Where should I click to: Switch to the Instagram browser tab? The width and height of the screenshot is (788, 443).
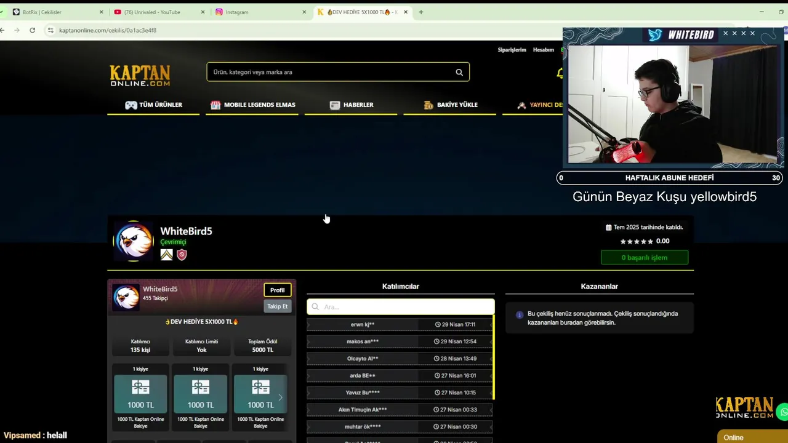pyautogui.click(x=260, y=12)
